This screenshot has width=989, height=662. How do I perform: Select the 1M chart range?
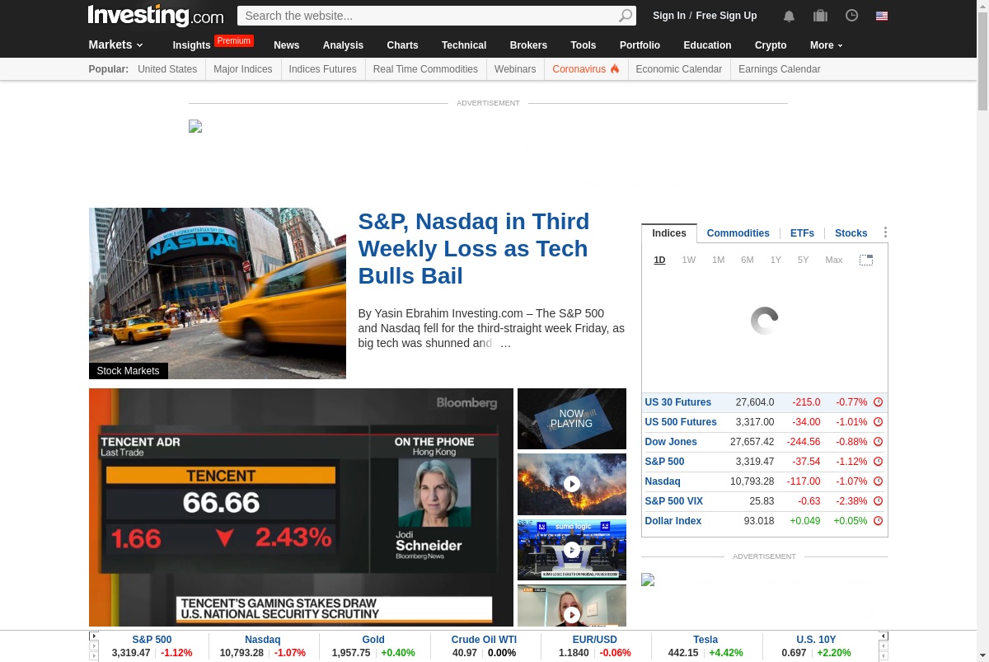point(719,260)
